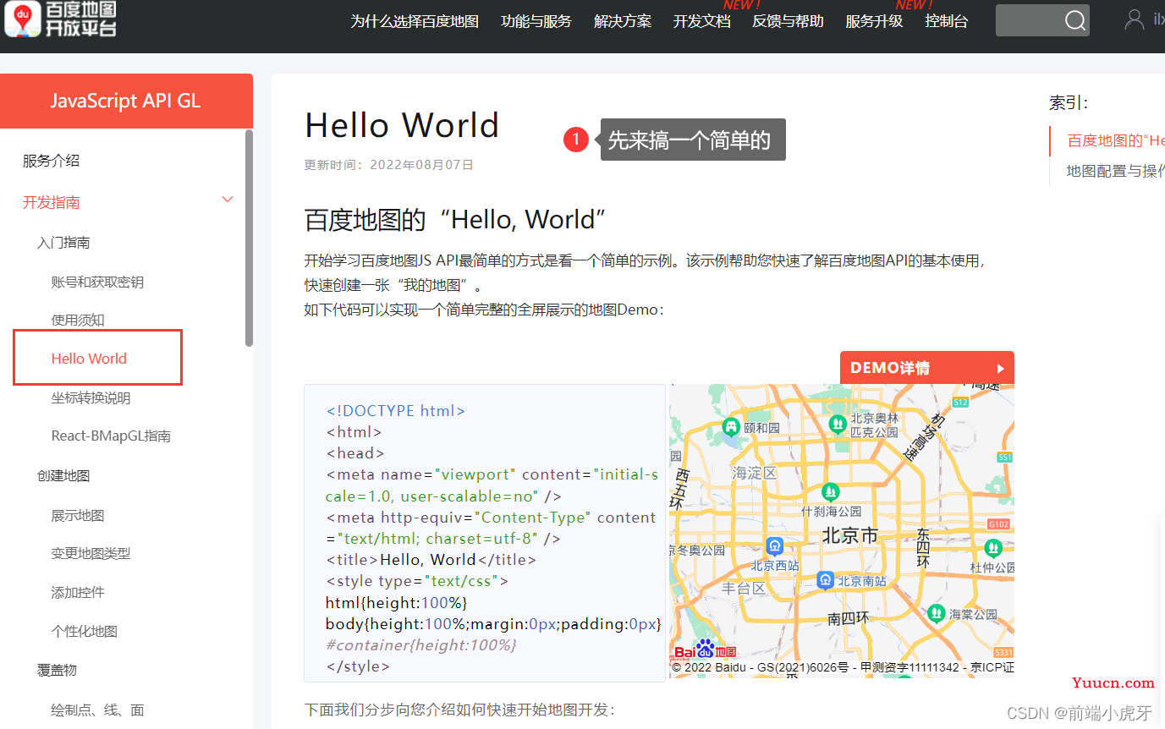Viewport: 1165px width, 729px height.
Task: Open 绘制点、线、面 page
Action: click(x=97, y=710)
